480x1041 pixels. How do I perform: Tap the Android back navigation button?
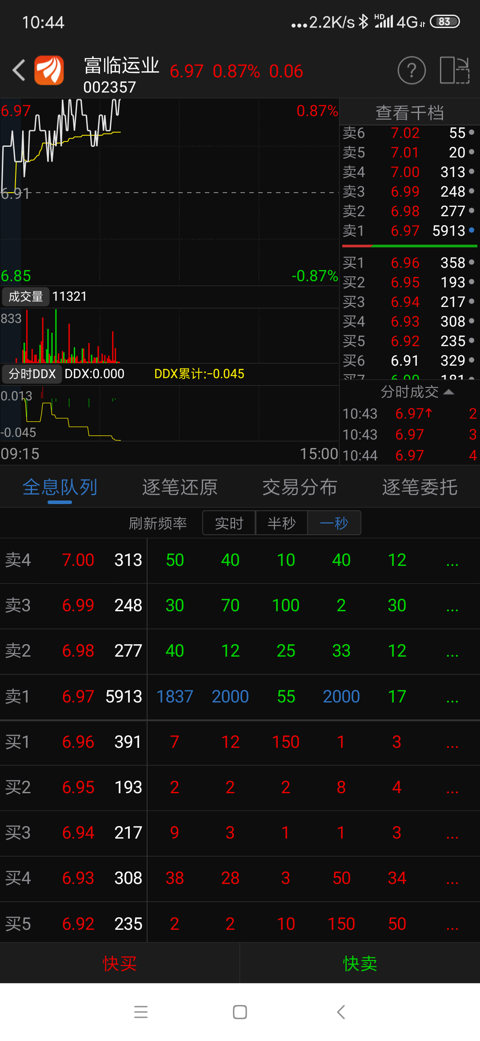click(341, 1012)
